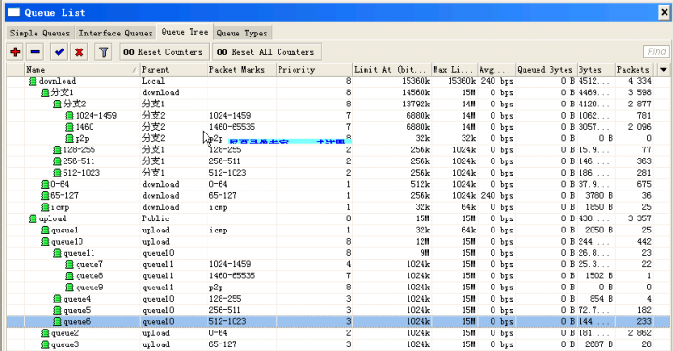Click the green icon of download queue
Screen dimensions: 673x351
(33, 81)
